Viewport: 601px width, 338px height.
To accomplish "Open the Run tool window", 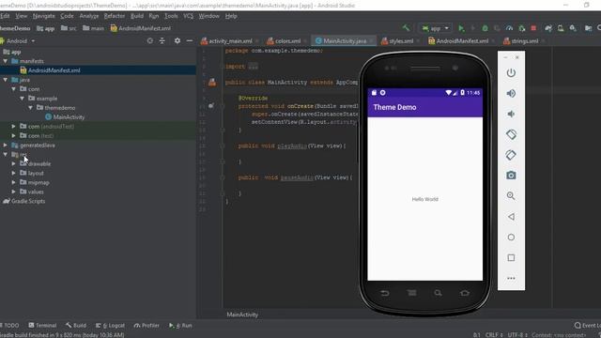I will click(x=180, y=326).
